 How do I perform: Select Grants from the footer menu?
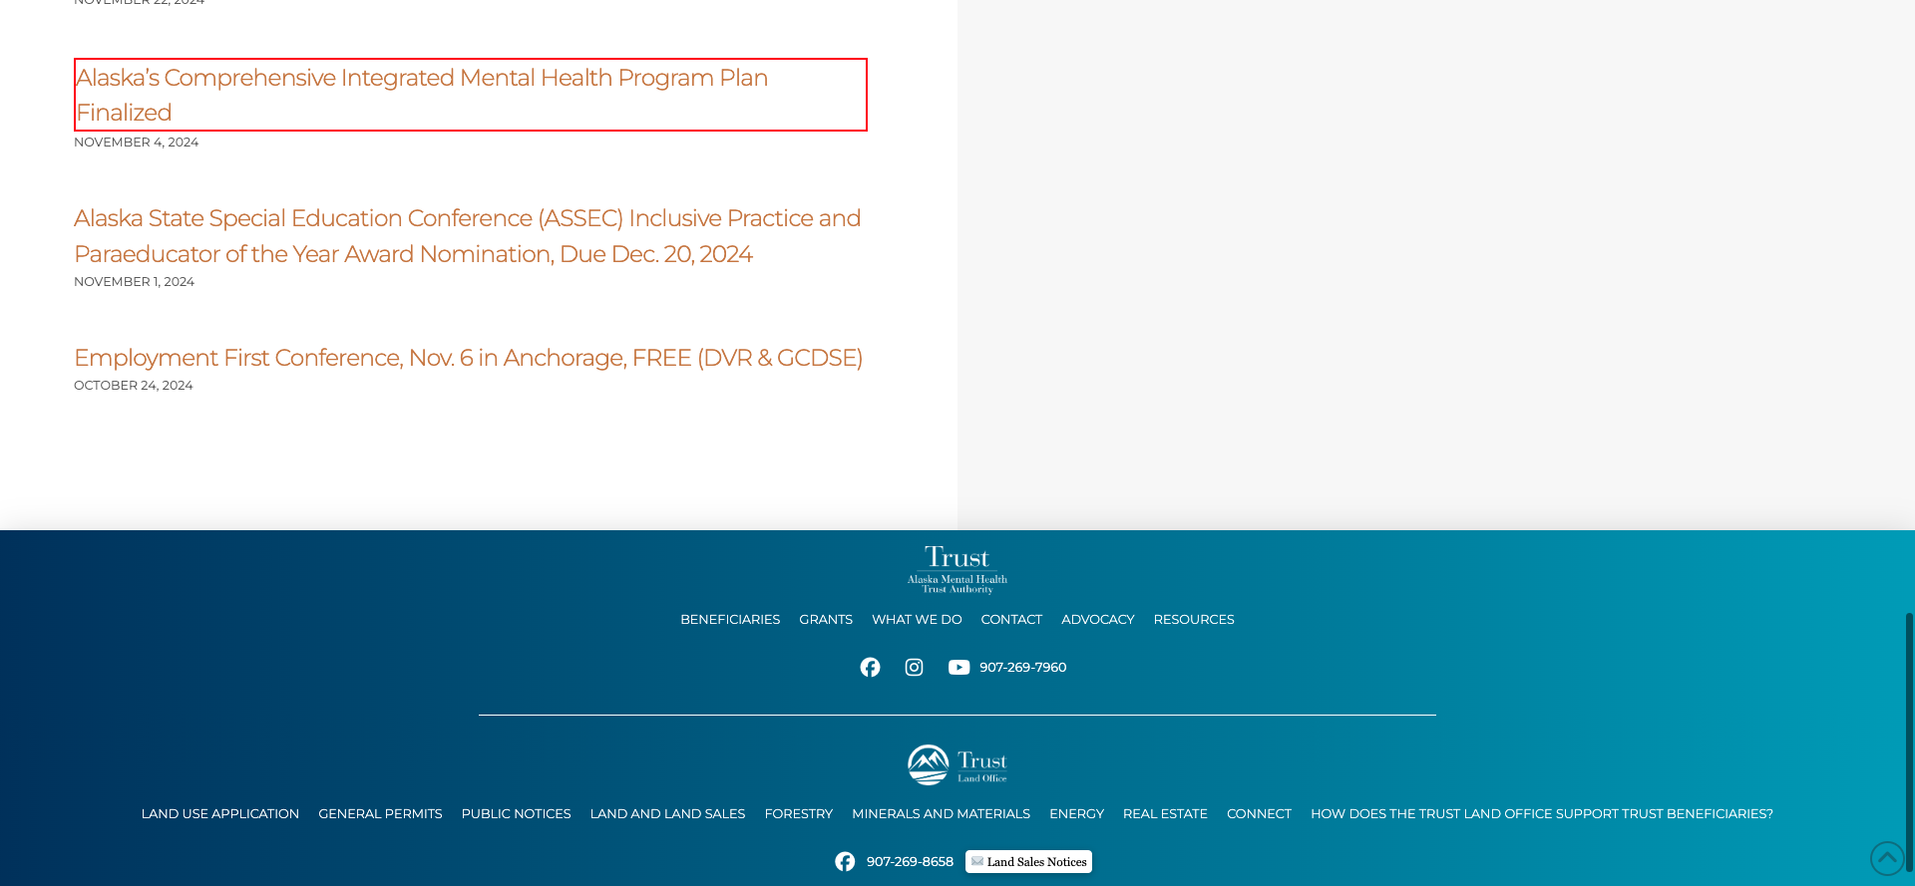(826, 620)
